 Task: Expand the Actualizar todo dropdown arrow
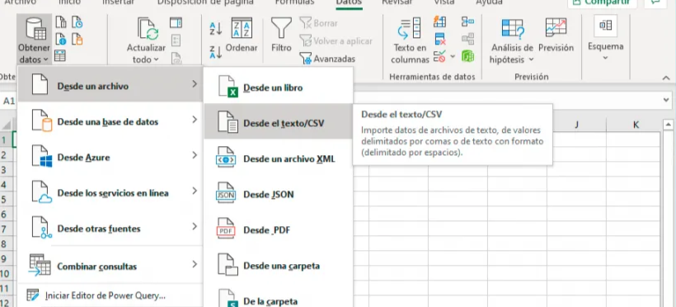point(156,59)
